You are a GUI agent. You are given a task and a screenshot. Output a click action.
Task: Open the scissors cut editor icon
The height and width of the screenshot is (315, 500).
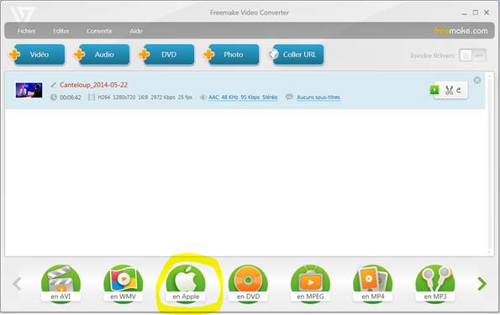coord(449,90)
